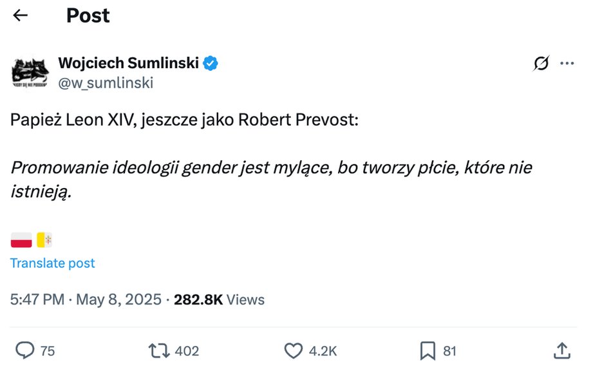The image size is (593, 378).
Task: Open the reply speech bubble icon
Action: [25, 350]
